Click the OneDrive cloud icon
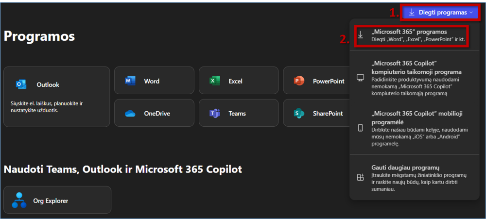This screenshot has height=219, width=486. (130, 114)
